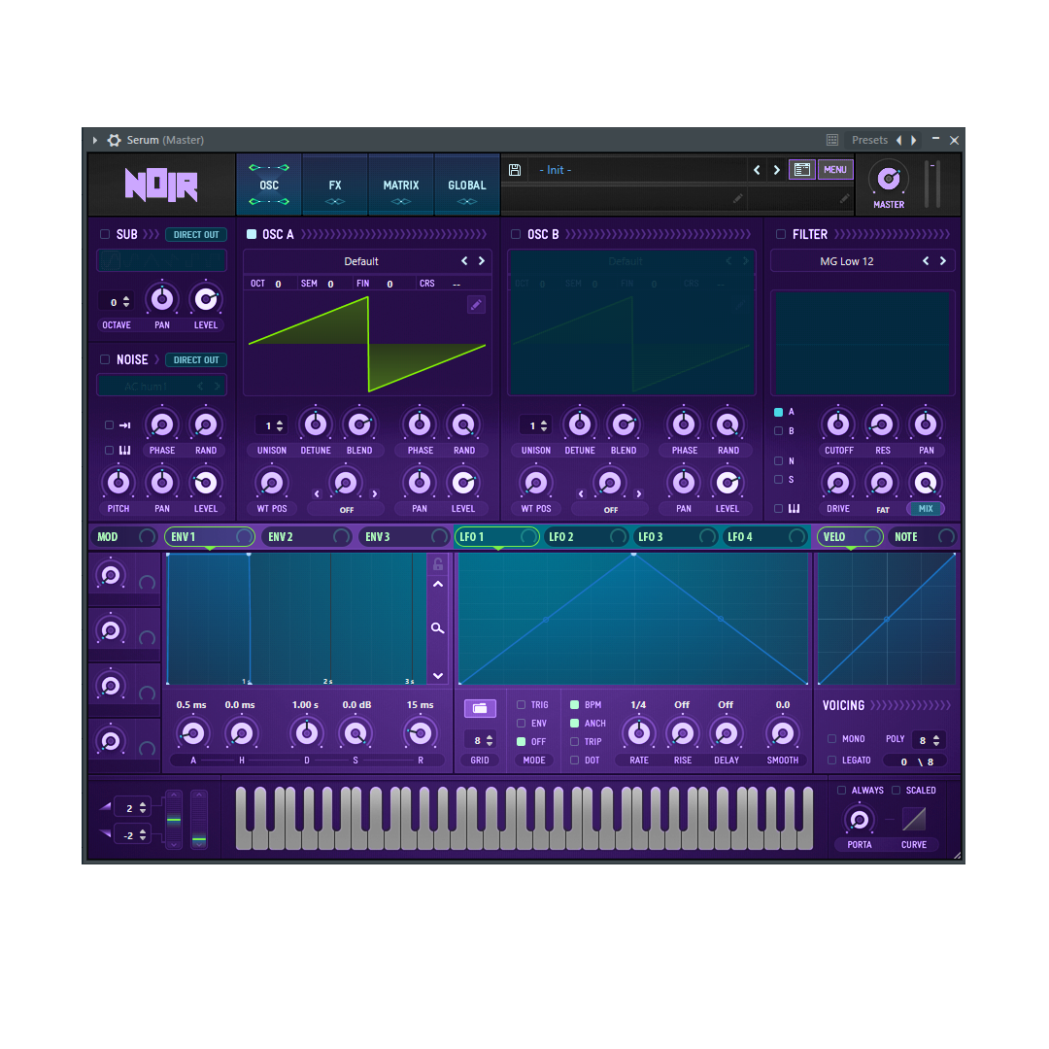
Task: Switch to the FX tab
Action: point(334,185)
